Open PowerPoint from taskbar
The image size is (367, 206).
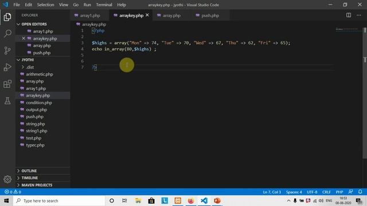point(217,201)
